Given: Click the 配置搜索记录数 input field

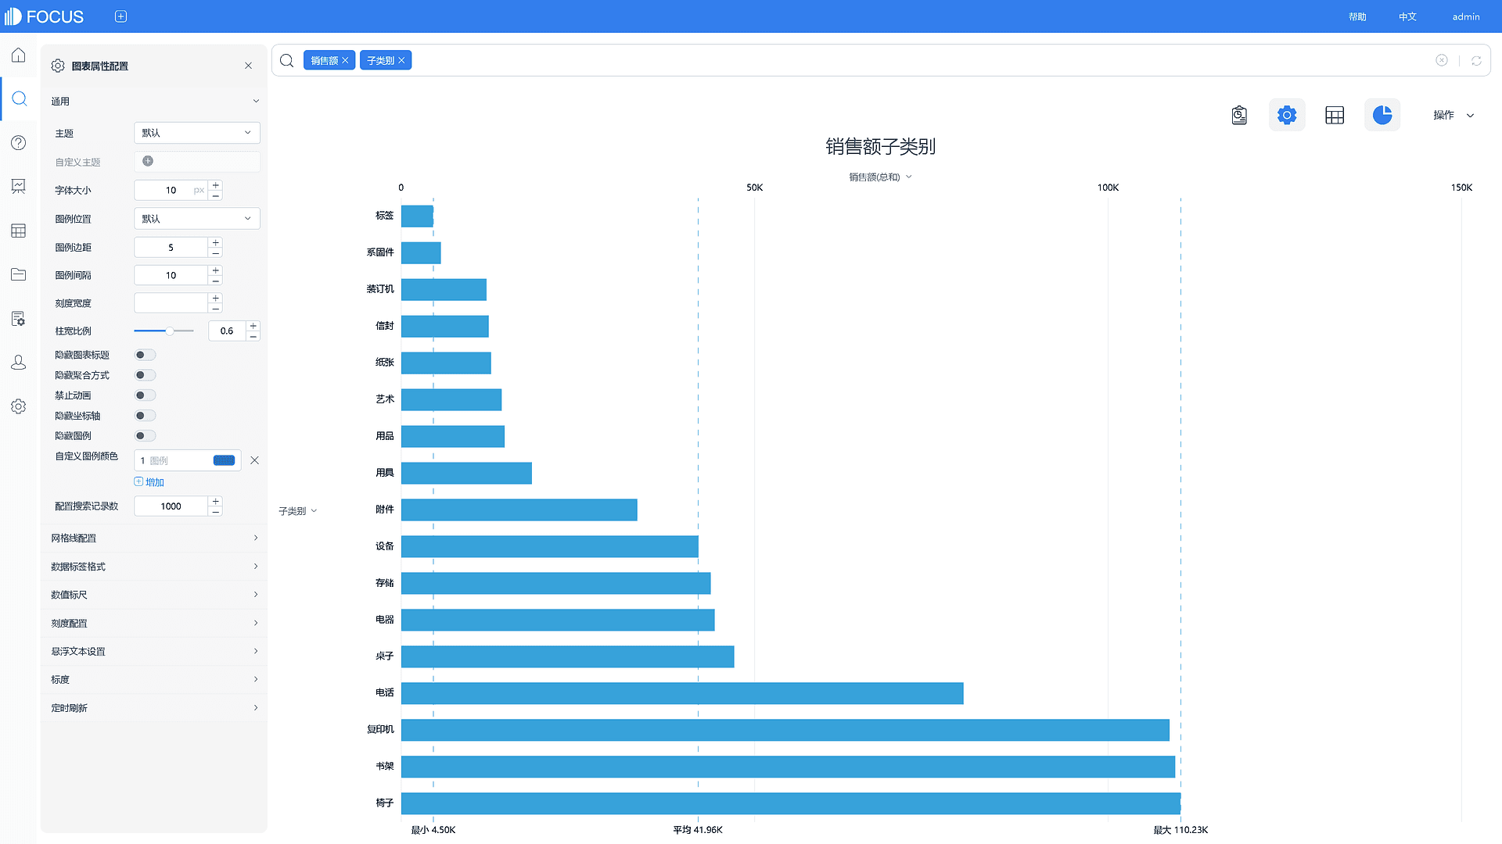Looking at the screenshot, I should pyautogui.click(x=171, y=506).
